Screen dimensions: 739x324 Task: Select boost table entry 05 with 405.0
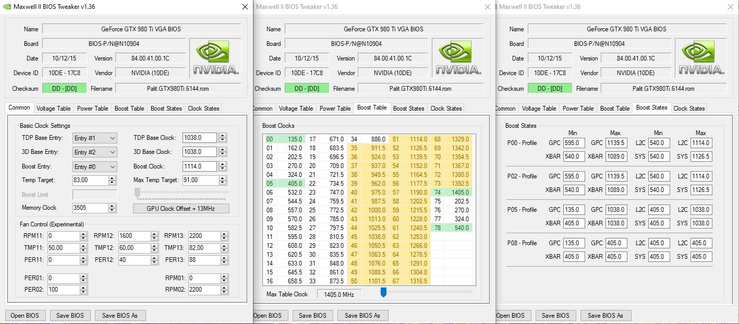[284, 184]
